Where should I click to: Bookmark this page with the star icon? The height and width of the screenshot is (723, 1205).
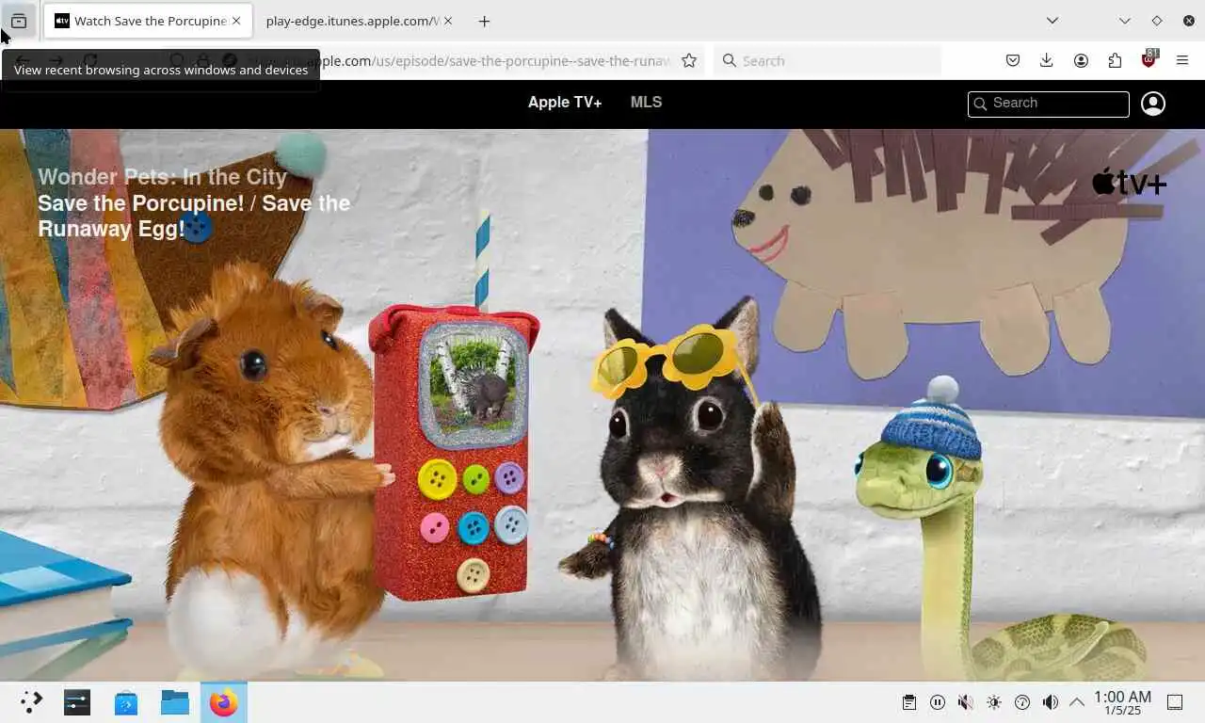pos(689,60)
